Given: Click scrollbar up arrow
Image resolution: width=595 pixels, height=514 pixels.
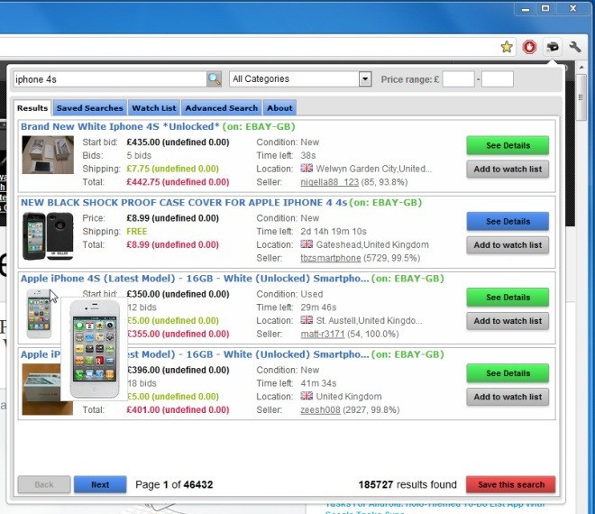Looking at the screenshot, I should pos(581,68).
